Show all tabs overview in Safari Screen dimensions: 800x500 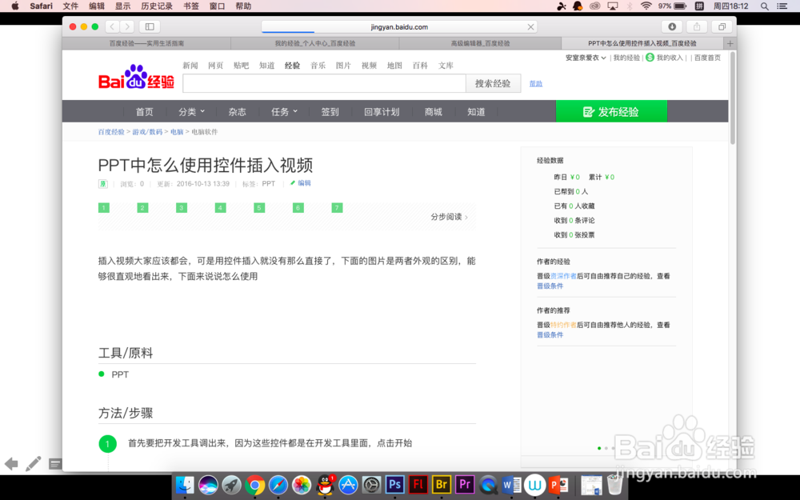[x=722, y=26]
